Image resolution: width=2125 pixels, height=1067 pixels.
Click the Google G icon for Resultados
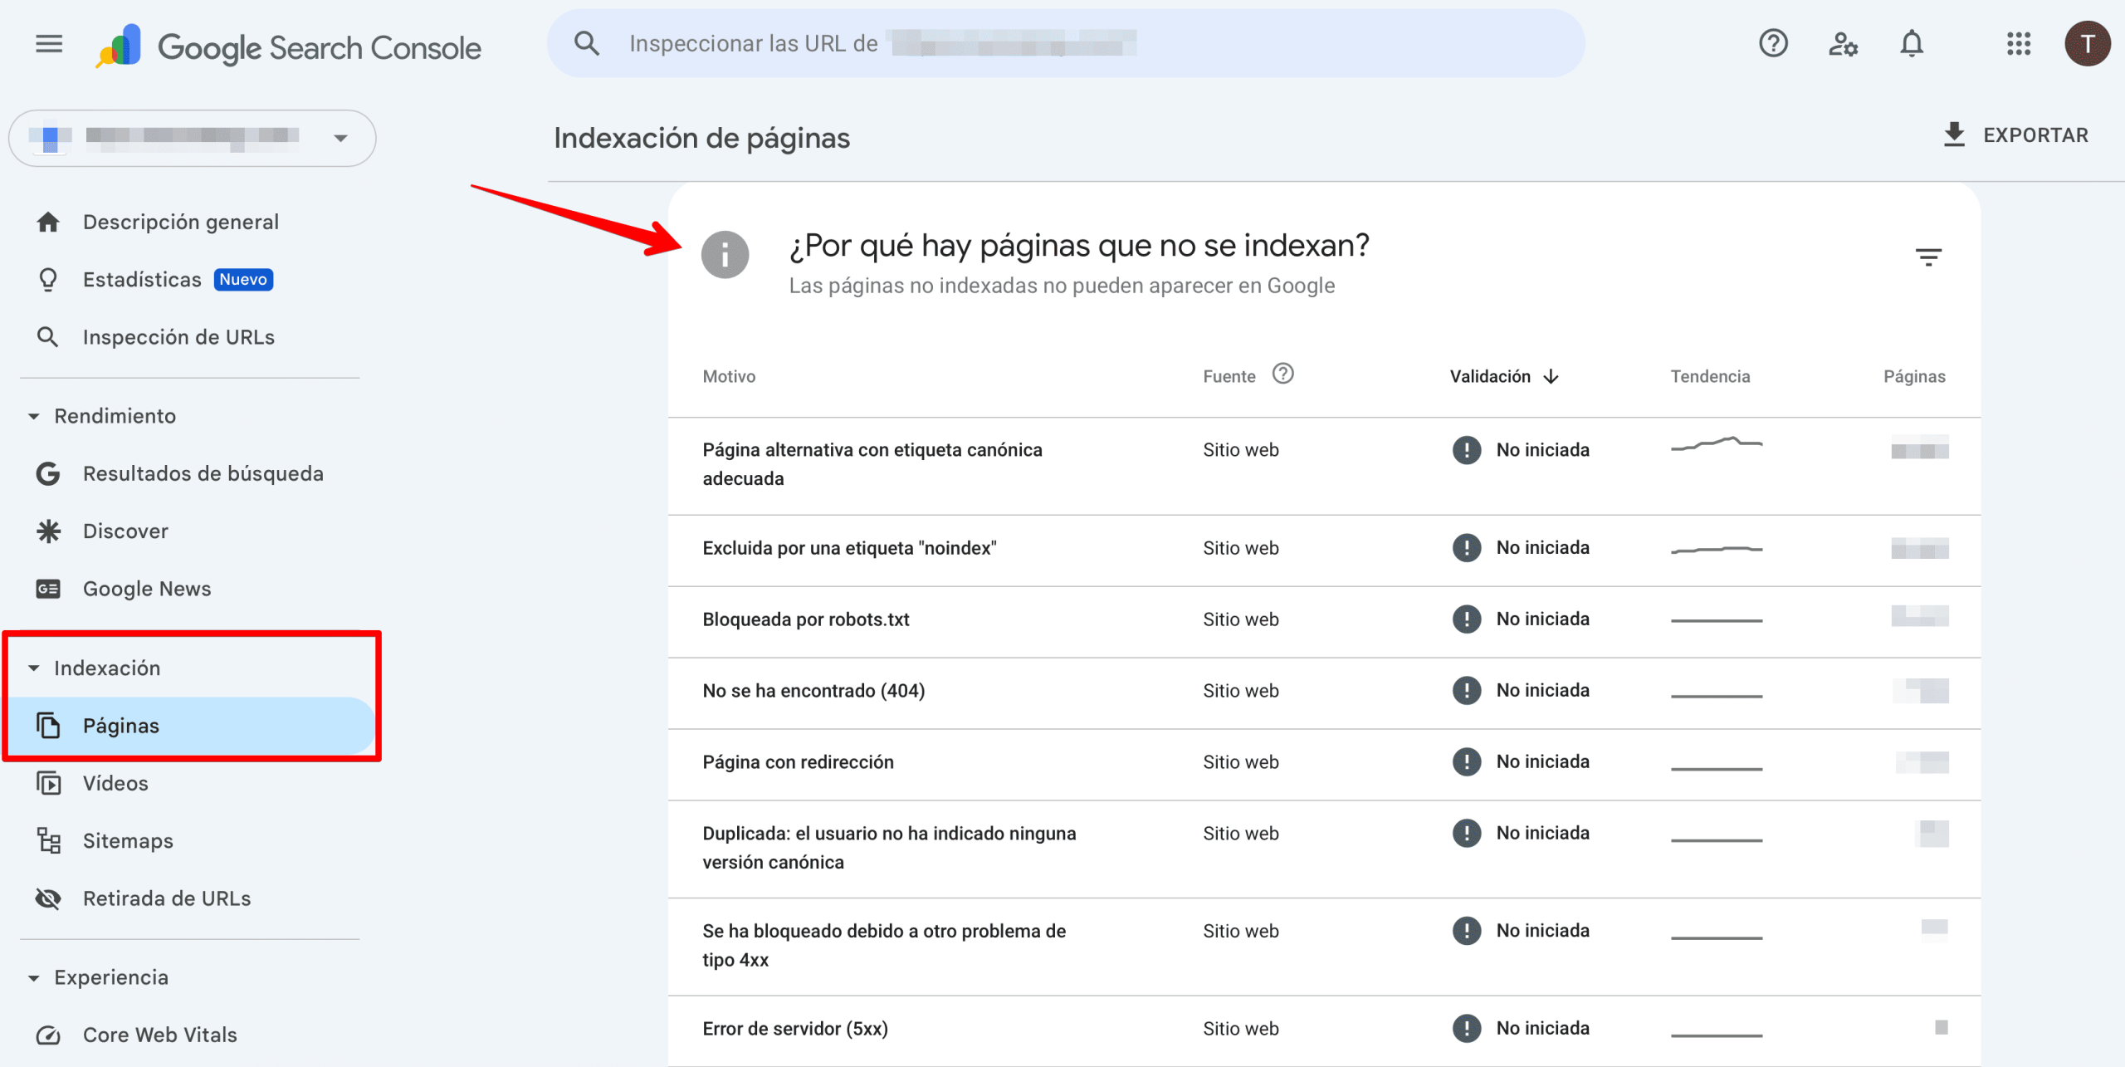48,473
